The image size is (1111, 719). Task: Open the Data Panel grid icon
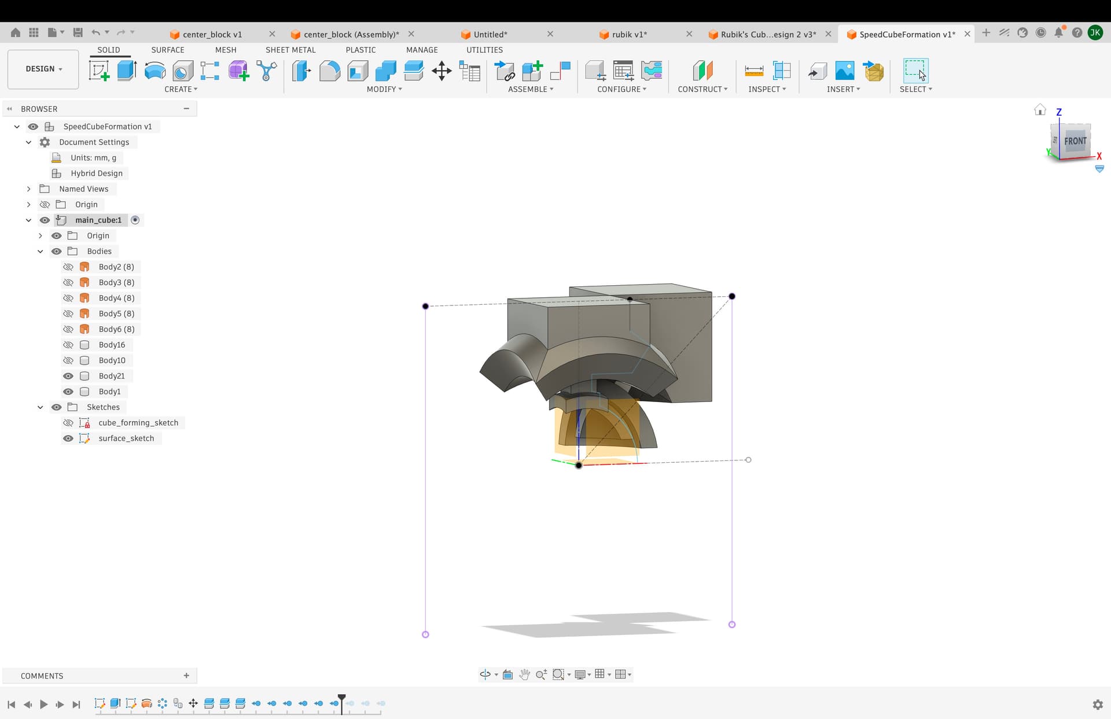tap(34, 33)
